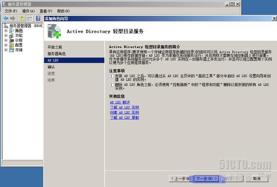Expand the 存储 tree node

(x=6, y=50)
